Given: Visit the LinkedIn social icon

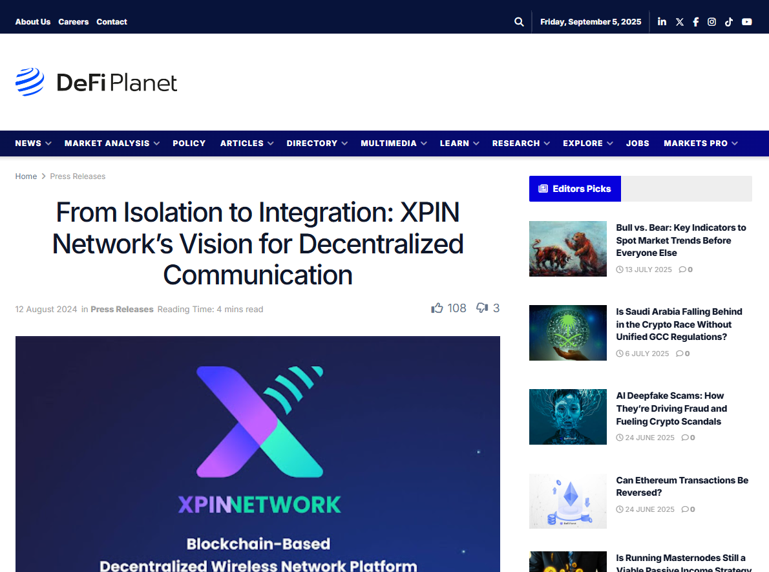Looking at the screenshot, I should click(662, 22).
